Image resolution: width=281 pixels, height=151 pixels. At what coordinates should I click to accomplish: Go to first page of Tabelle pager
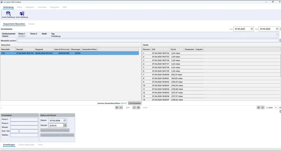[259, 108]
